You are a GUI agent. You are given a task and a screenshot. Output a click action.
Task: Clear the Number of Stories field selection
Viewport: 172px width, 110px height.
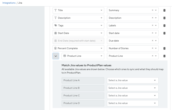coord(152,48)
